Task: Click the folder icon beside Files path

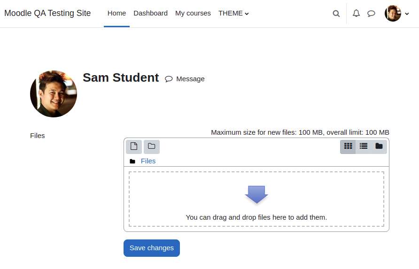Action: [132, 161]
